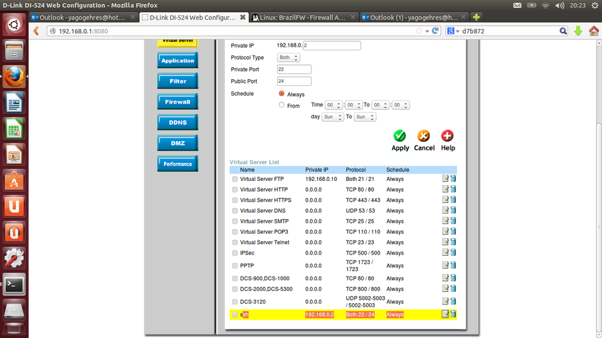The height and width of the screenshot is (338, 602).
Task: Delete the Virtual Server HTTPS entry
Action: (453, 199)
